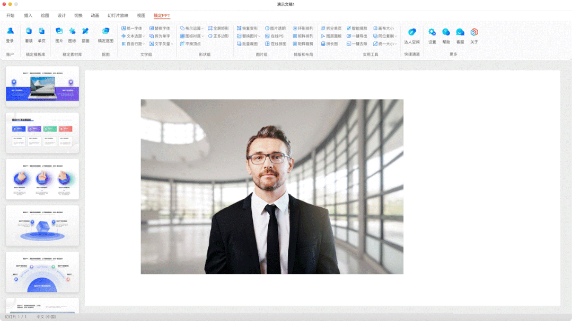Click 拼长图 stitch long image
Image resolution: width=572 pixels, height=321 pixels.
click(329, 44)
